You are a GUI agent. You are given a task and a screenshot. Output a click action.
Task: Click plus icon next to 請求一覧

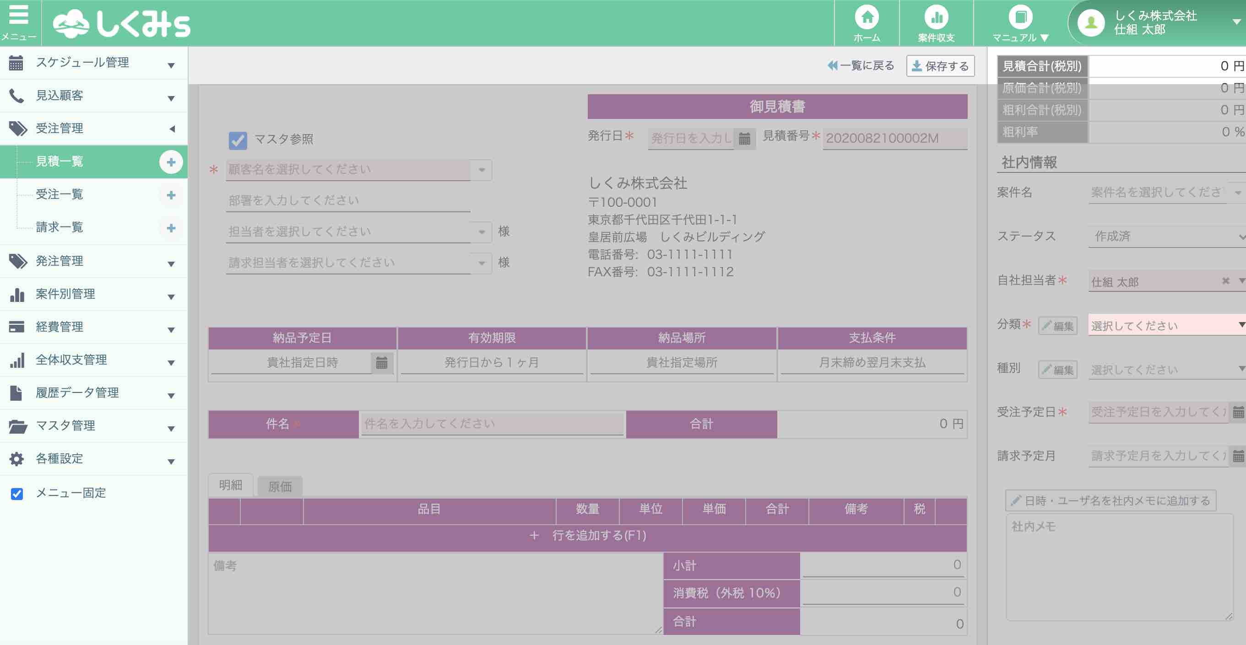tap(171, 228)
